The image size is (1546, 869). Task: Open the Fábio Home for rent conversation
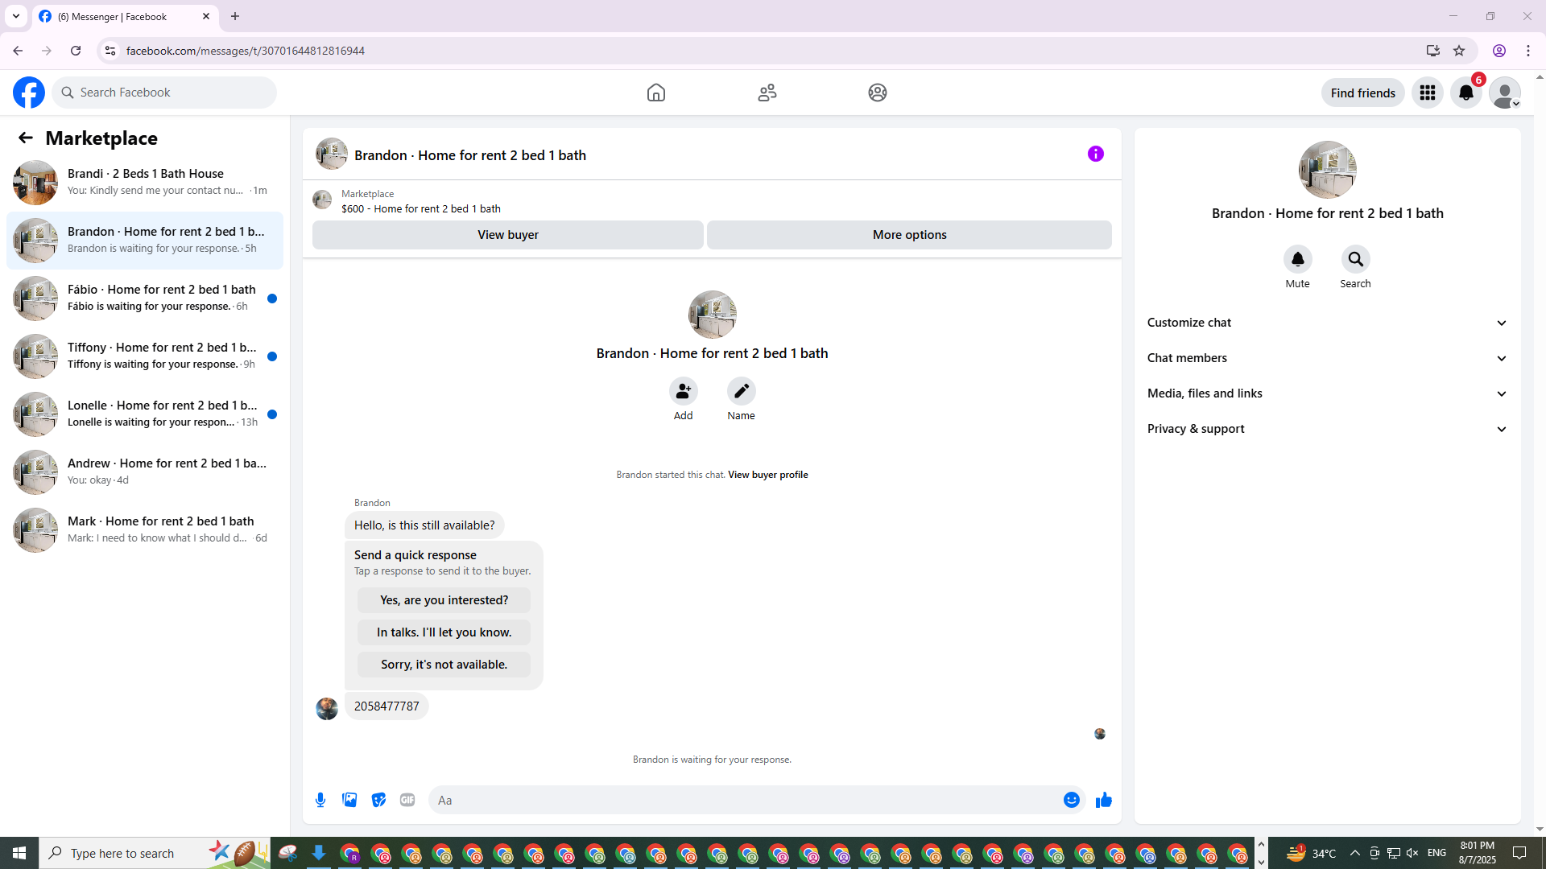point(145,299)
